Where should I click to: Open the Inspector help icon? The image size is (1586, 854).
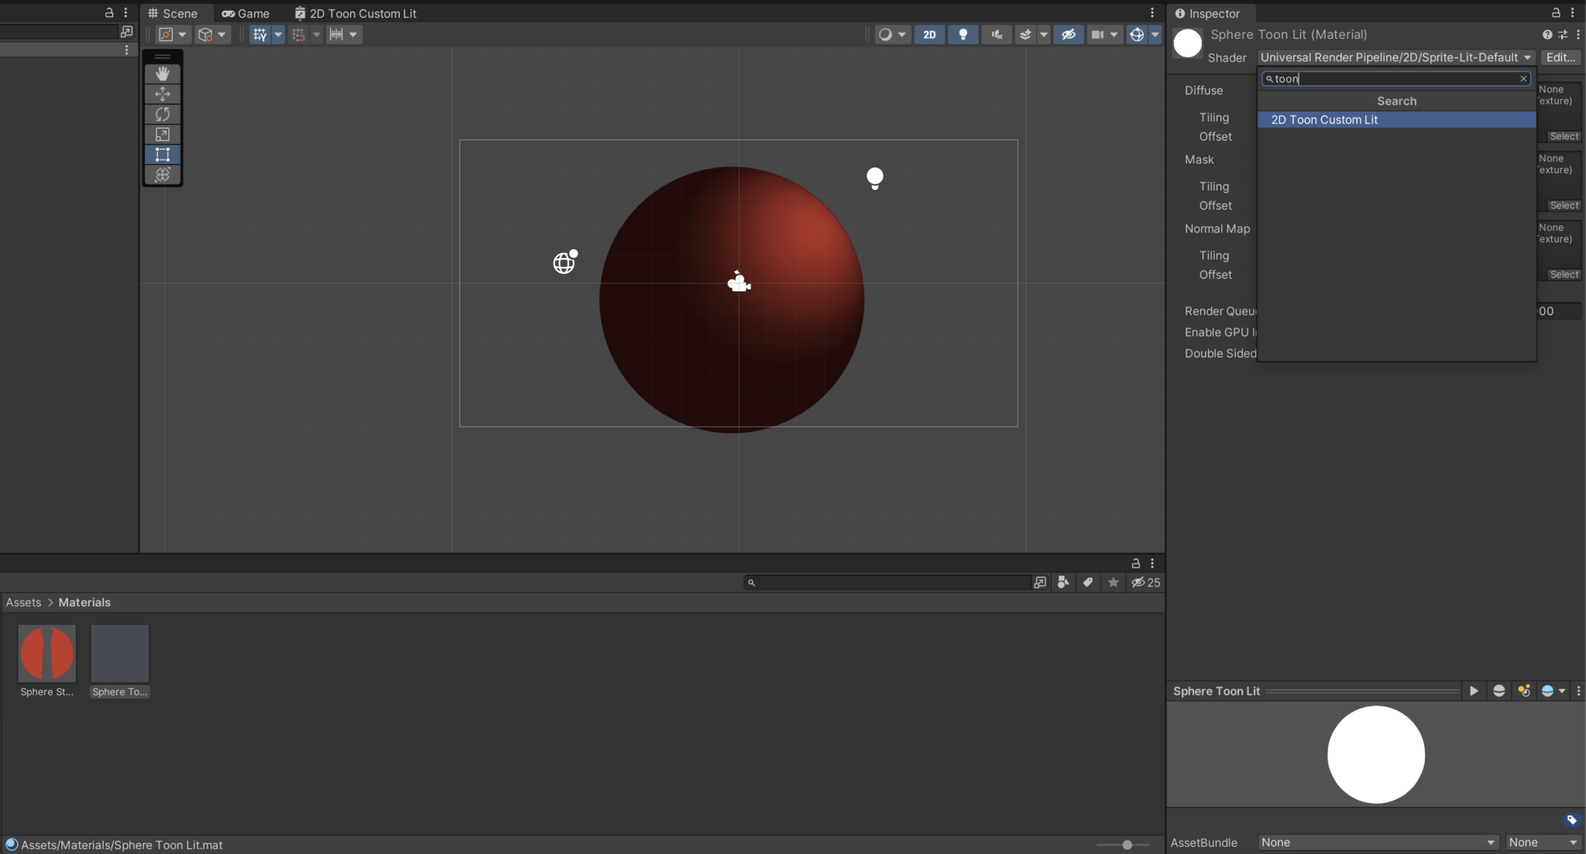(x=1547, y=34)
